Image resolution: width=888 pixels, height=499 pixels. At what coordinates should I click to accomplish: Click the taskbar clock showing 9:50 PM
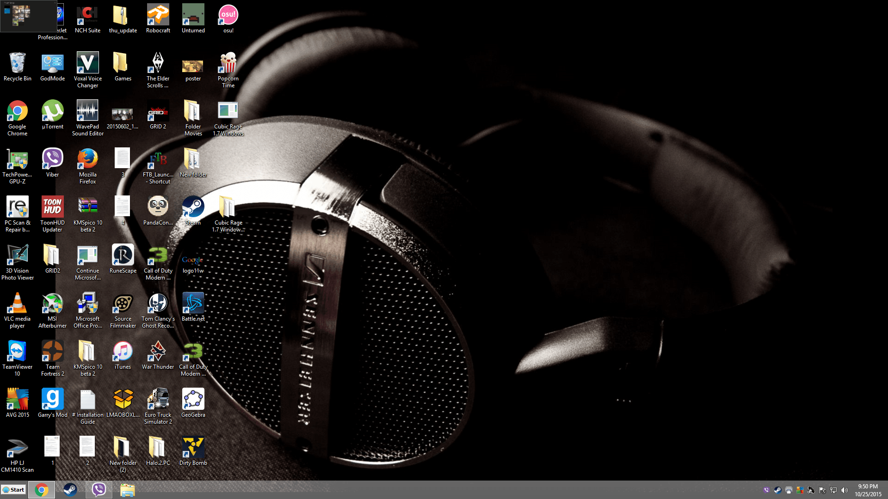click(868, 490)
